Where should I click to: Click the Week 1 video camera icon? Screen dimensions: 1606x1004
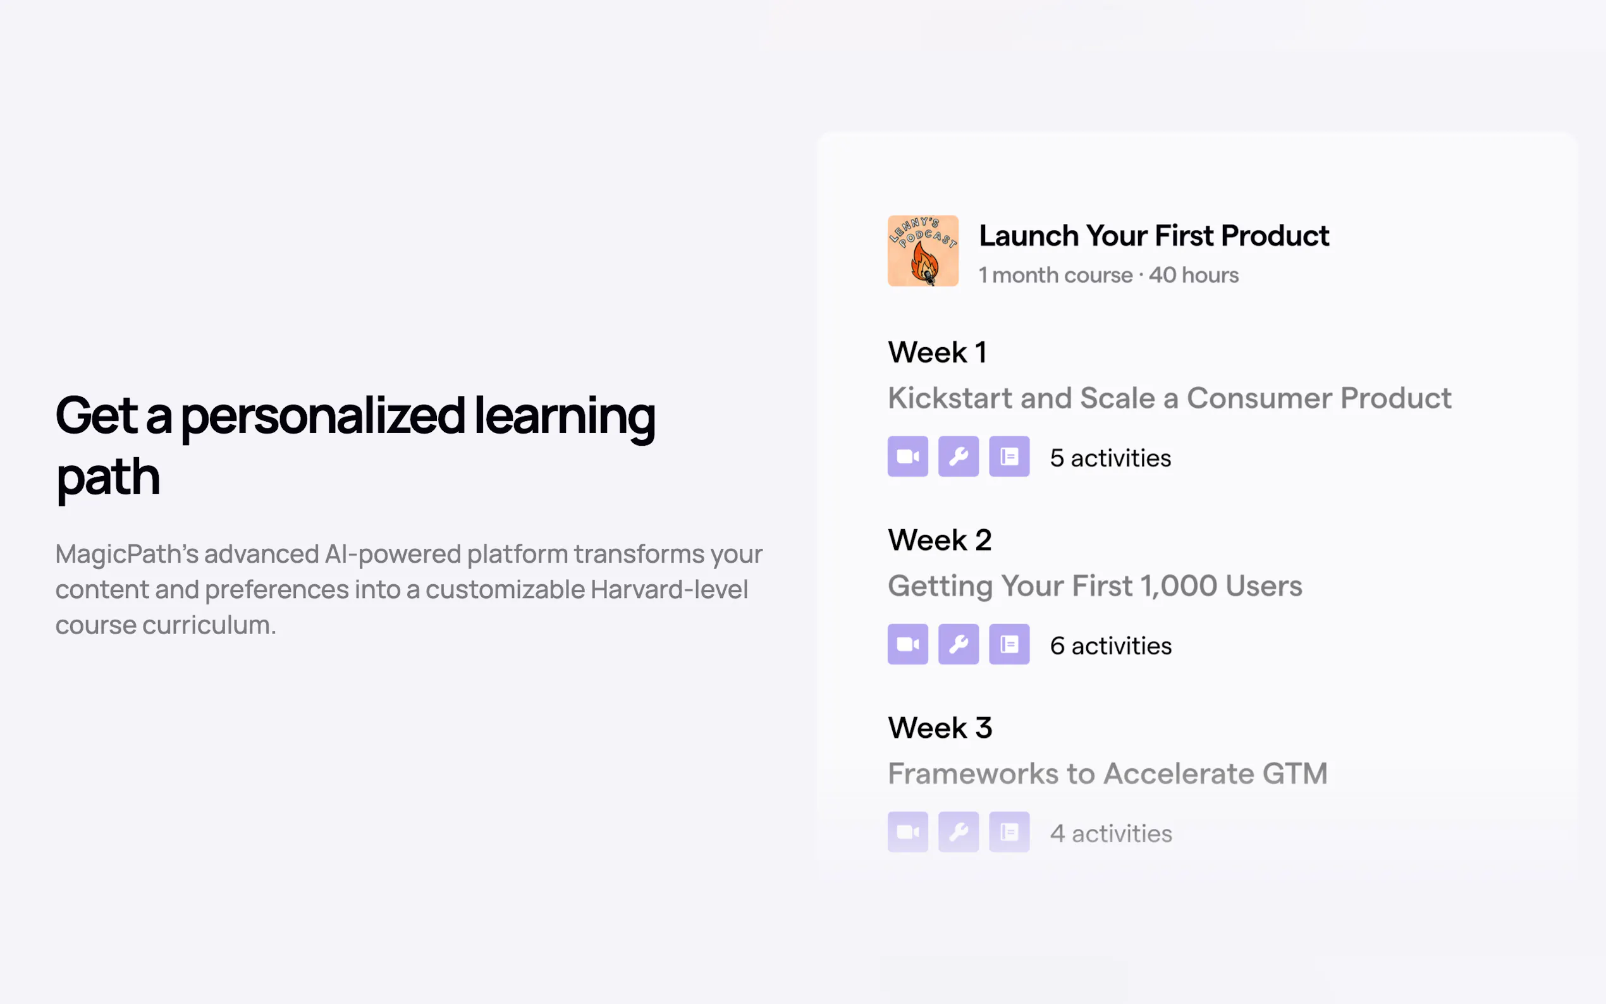[x=907, y=457]
